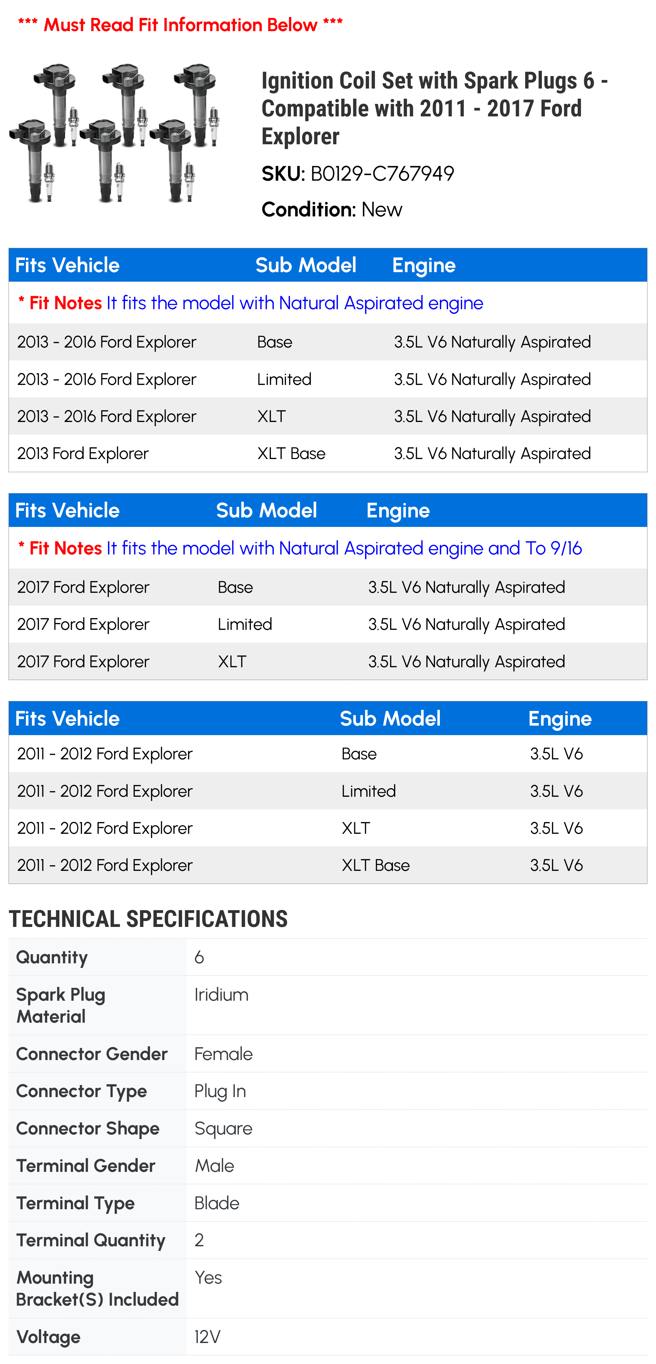
Task: Select the 2013 Ford Explorer XLT Base row
Action: pos(327,453)
